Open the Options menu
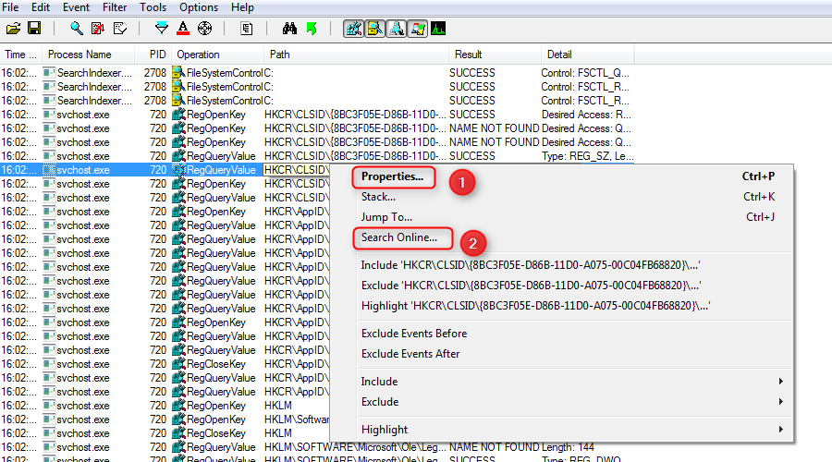The image size is (832, 462). point(199,7)
